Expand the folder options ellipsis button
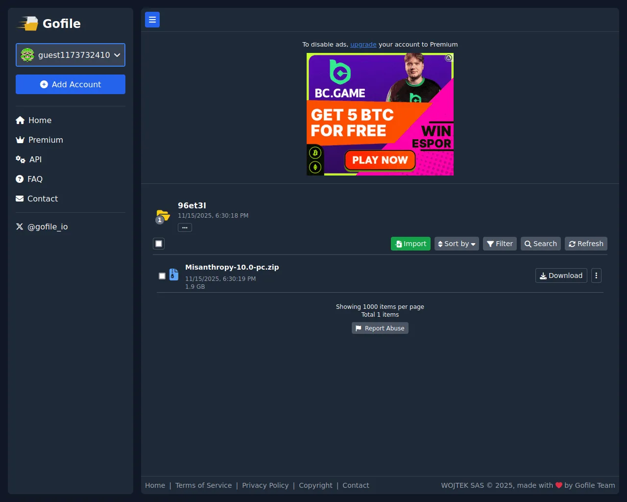Image resolution: width=627 pixels, height=502 pixels. coord(185,227)
